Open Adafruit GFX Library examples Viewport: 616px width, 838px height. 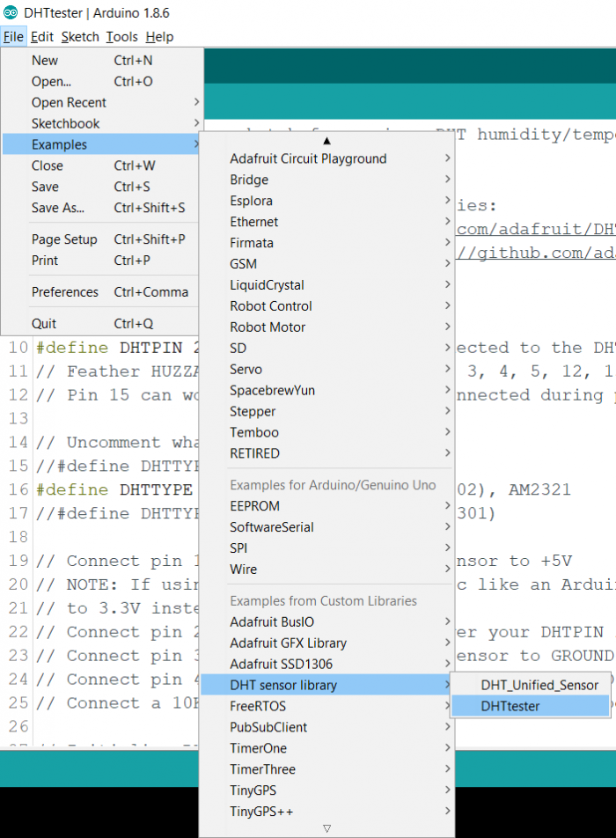tap(327, 643)
